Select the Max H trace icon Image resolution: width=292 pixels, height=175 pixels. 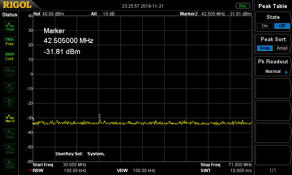click(x=10, y=118)
